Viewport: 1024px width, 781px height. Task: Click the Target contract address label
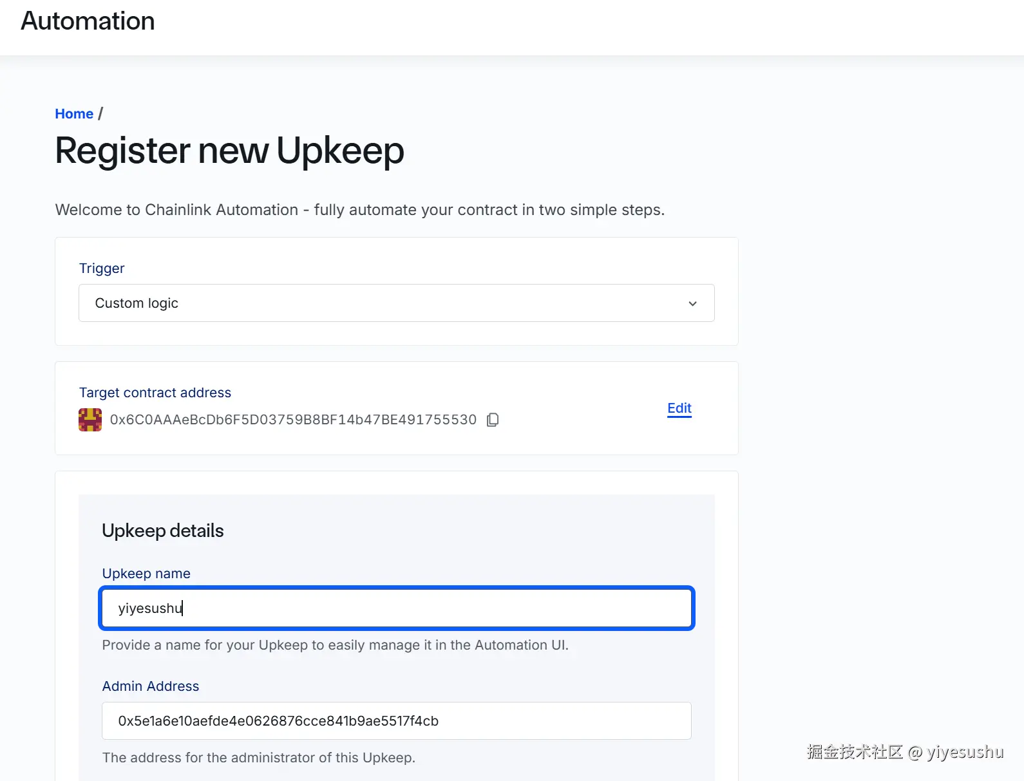(155, 393)
